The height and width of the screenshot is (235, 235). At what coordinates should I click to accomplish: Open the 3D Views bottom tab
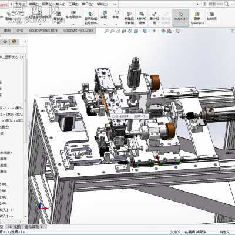14,227
